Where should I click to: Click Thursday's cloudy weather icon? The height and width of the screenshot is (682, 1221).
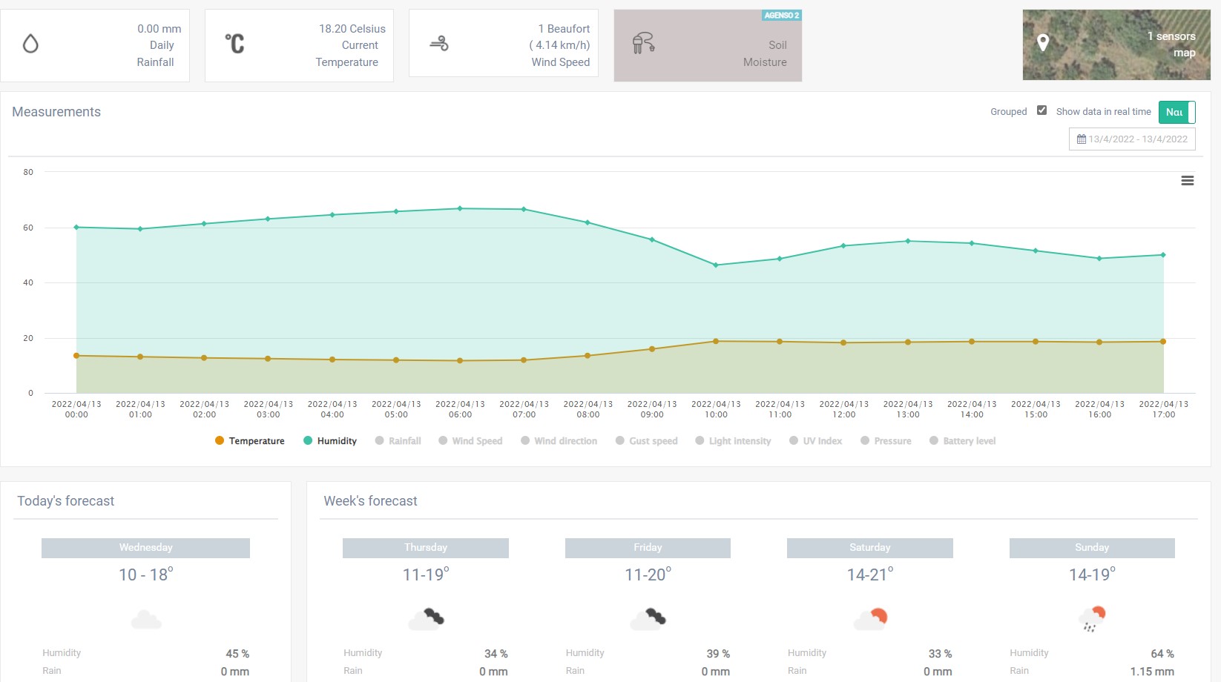(427, 618)
